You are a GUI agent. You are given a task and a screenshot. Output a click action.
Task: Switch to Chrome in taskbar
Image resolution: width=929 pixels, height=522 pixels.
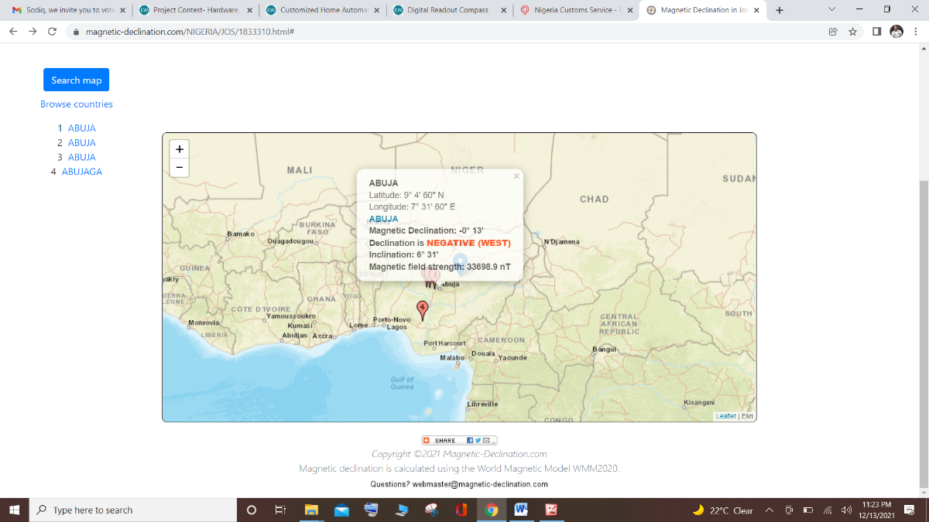pyautogui.click(x=491, y=510)
